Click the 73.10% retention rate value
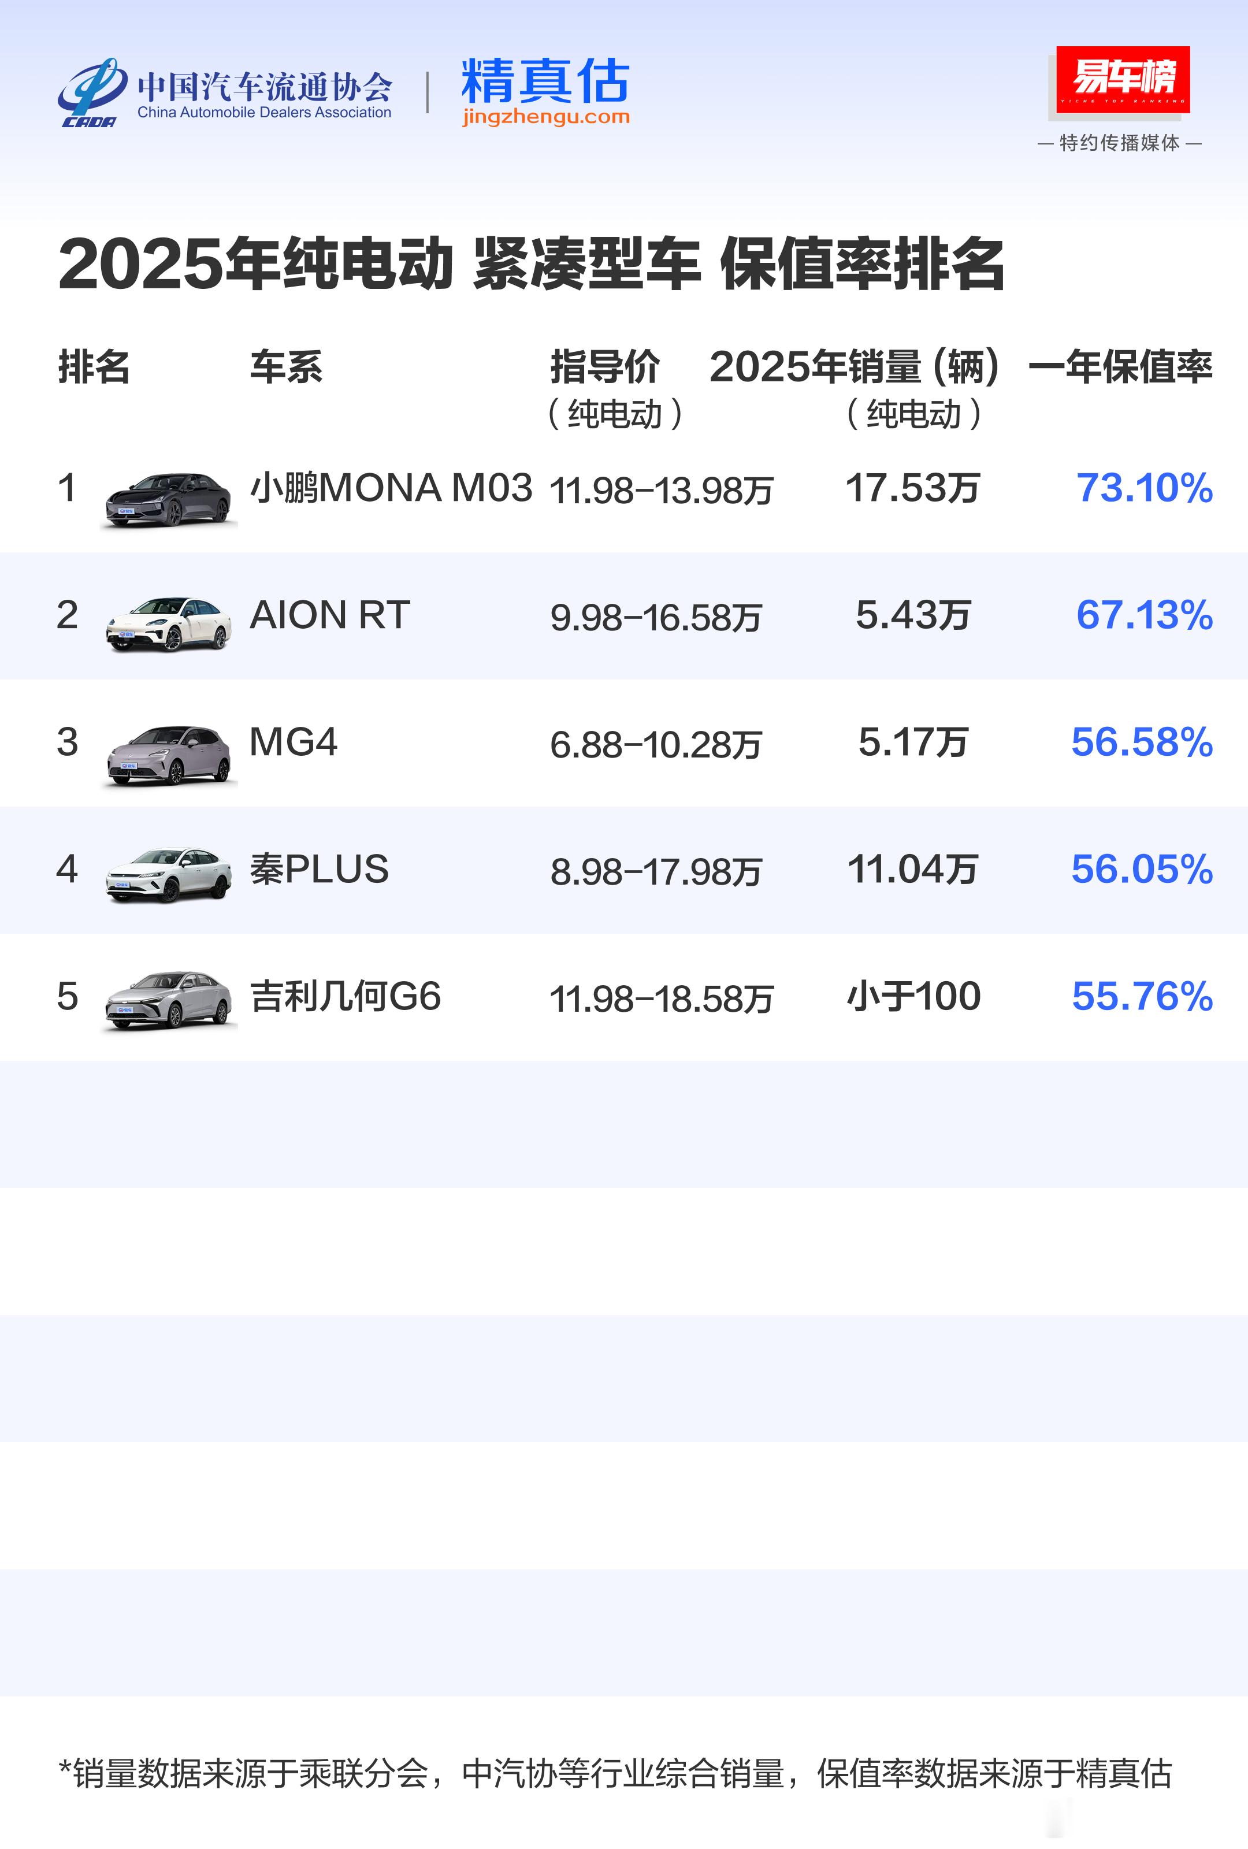 [1144, 488]
